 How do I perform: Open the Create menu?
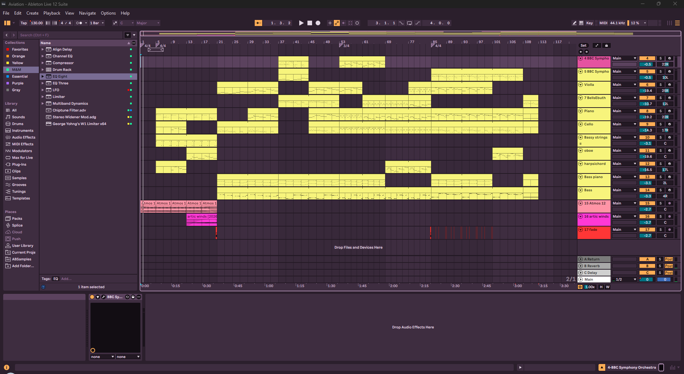click(32, 13)
